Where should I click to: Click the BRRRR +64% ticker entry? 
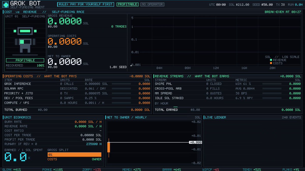tap(172, 169)
